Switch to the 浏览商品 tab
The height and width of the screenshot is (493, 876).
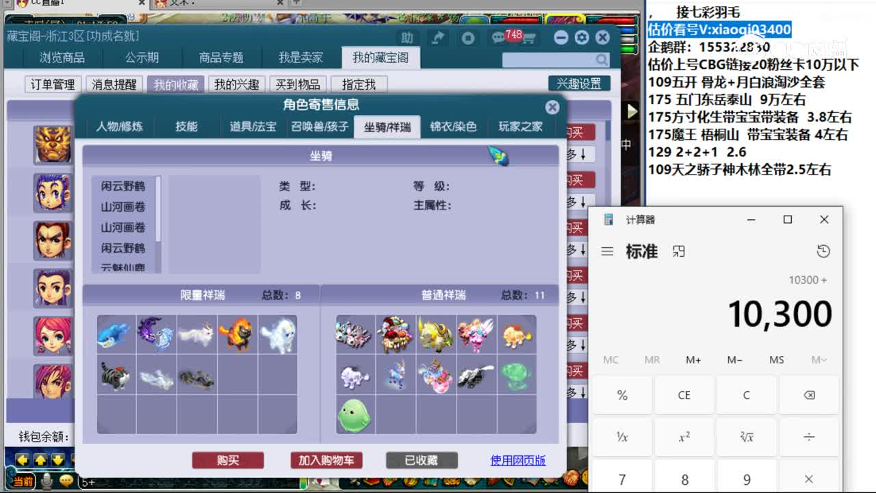tap(62, 58)
